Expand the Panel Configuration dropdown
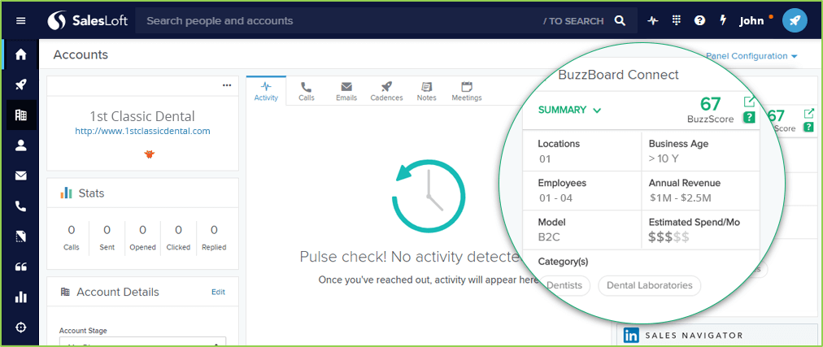This screenshot has height=347, width=823. pyautogui.click(x=751, y=56)
